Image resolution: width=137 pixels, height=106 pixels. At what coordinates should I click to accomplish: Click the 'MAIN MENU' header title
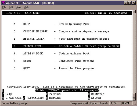click(32, 13)
